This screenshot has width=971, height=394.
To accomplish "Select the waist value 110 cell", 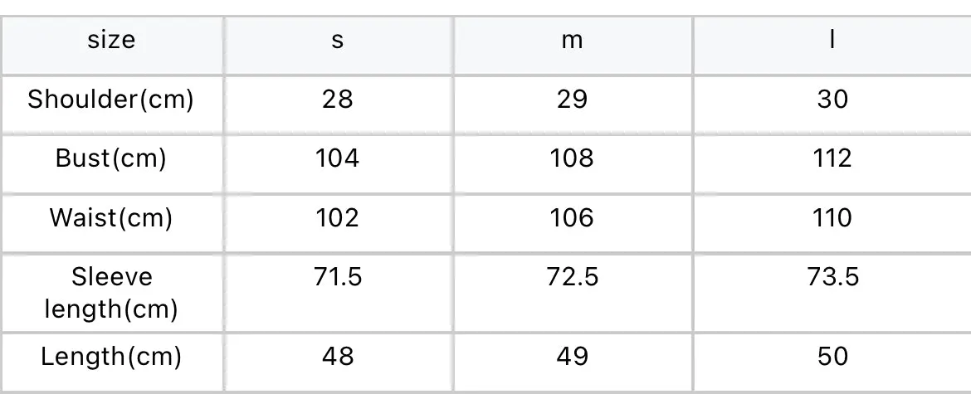I will [832, 223].
